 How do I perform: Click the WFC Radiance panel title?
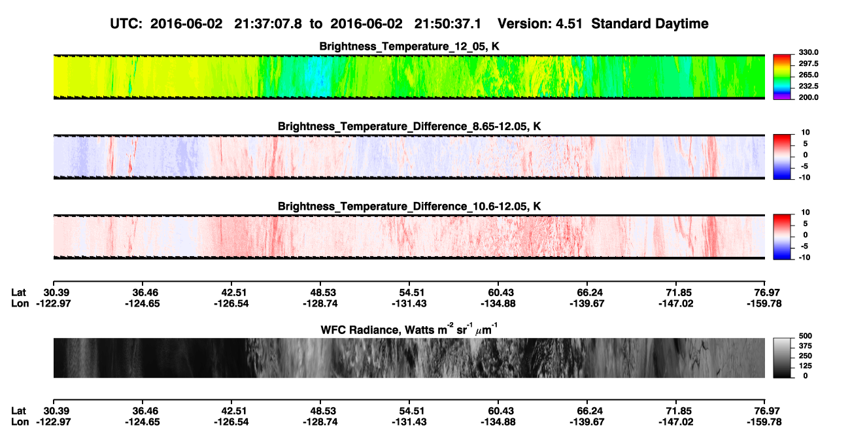(409, 329)
